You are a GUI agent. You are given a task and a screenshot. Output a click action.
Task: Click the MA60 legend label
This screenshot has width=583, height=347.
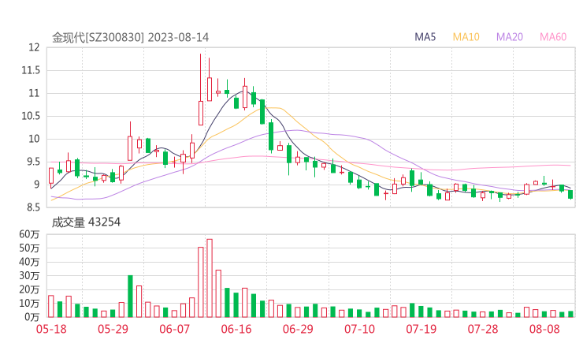click(553, 37)
